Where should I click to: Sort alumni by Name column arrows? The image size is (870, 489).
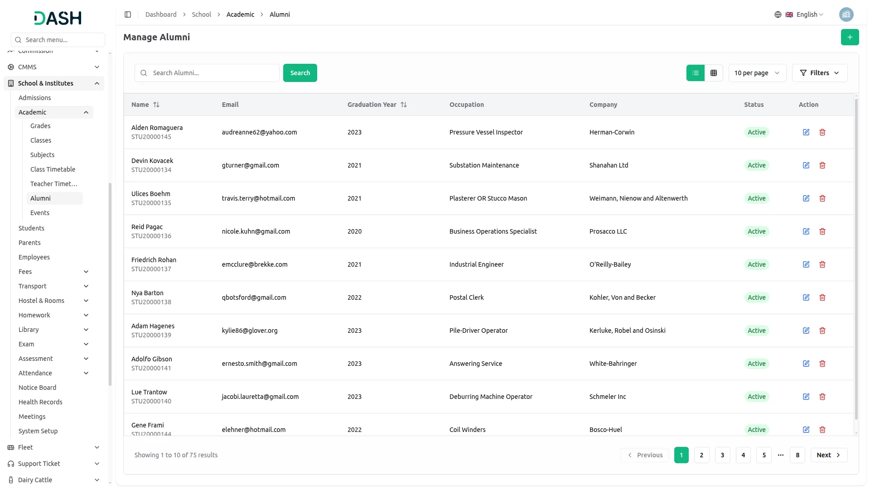(x=156, y=105)
